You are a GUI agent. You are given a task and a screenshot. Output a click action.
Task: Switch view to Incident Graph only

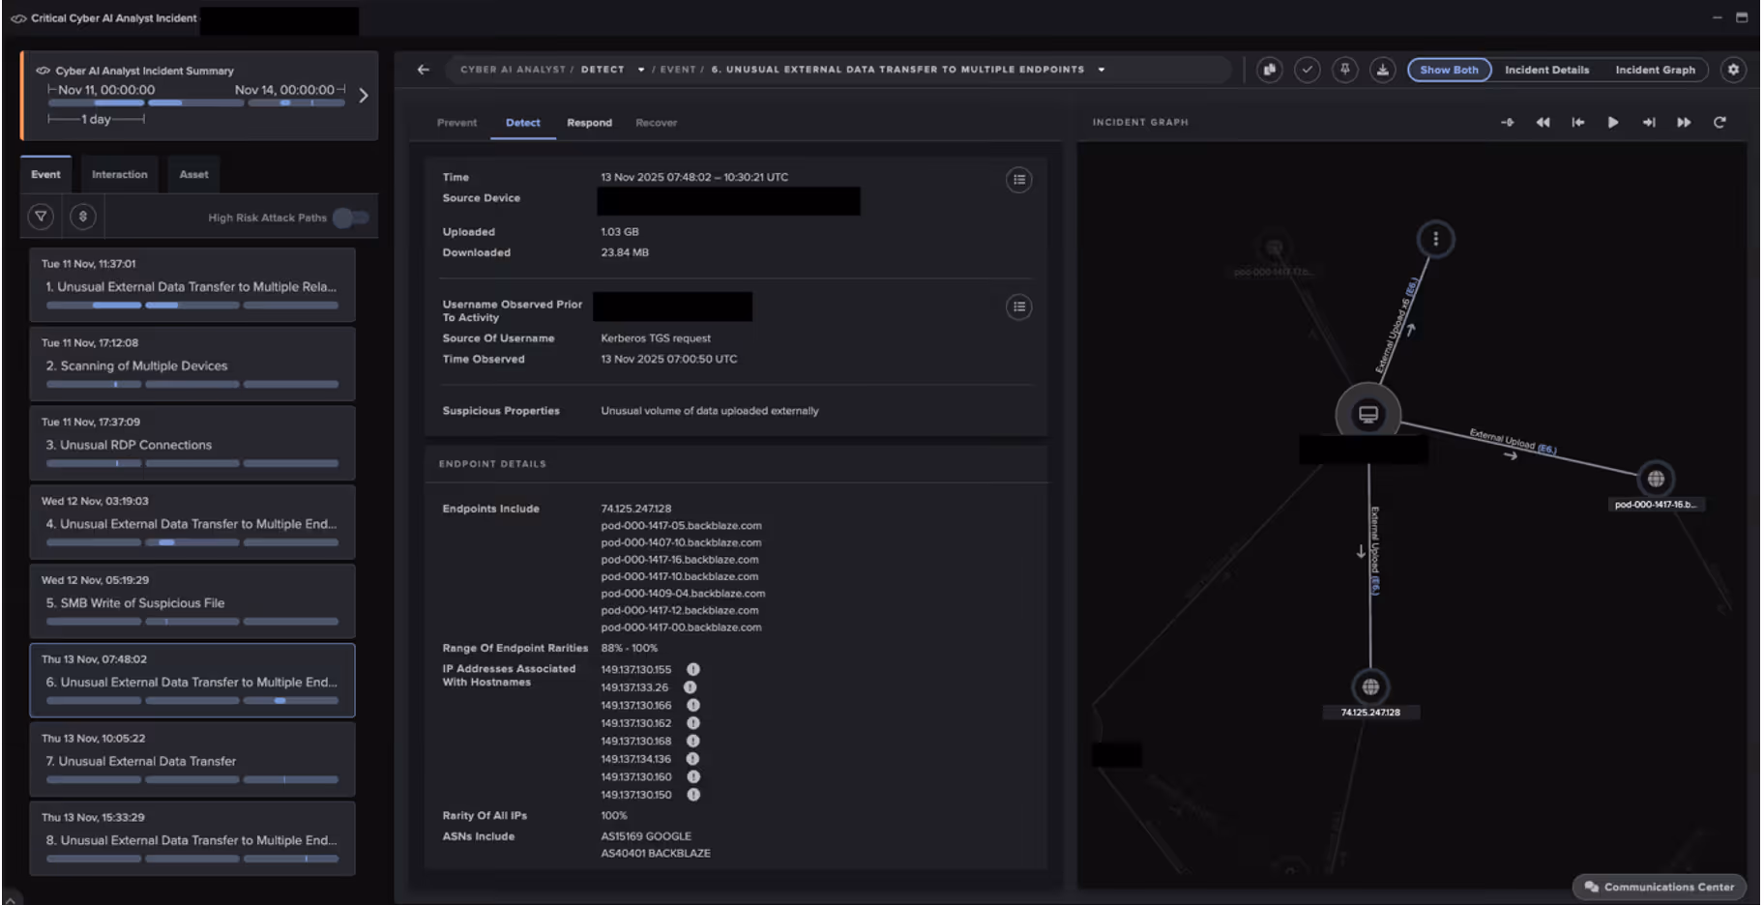(x=1655, y=70)
